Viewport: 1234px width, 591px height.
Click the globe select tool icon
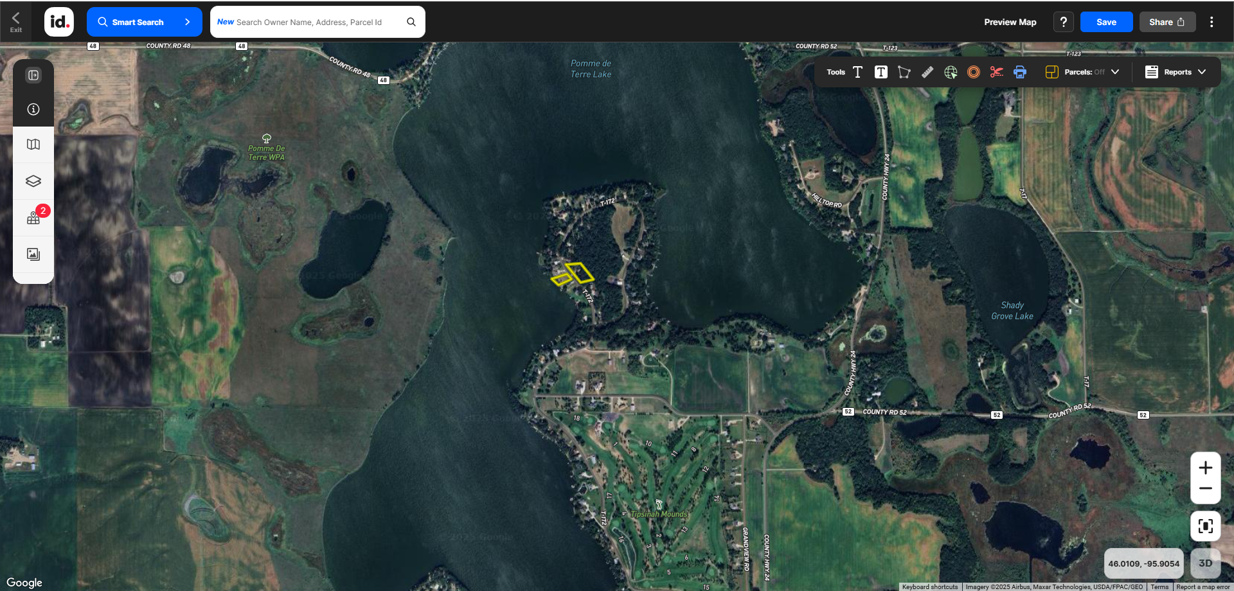pyautogui.click(x=951, y=72)
